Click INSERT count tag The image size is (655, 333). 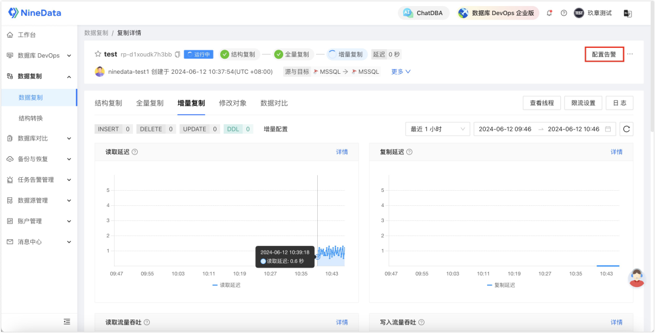coord(114,129)
